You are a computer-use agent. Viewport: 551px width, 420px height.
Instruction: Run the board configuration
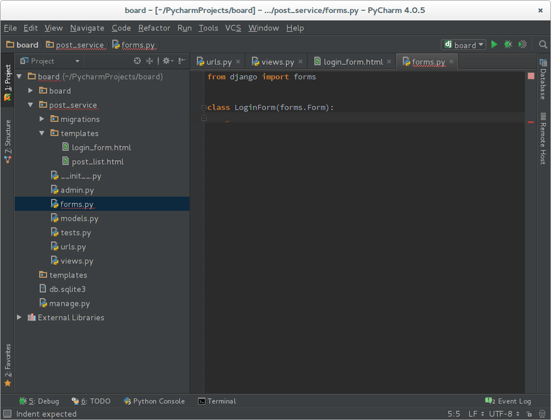coord(494,45)
